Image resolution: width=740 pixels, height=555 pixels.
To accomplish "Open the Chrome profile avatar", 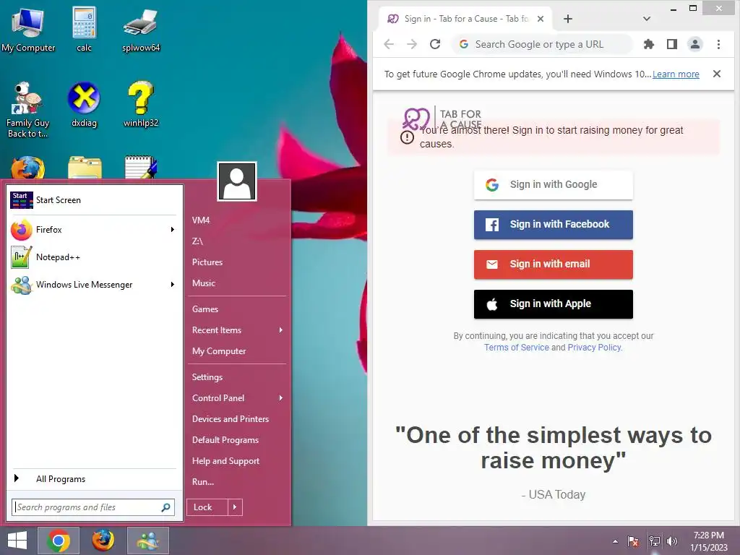I will (695, 44).
